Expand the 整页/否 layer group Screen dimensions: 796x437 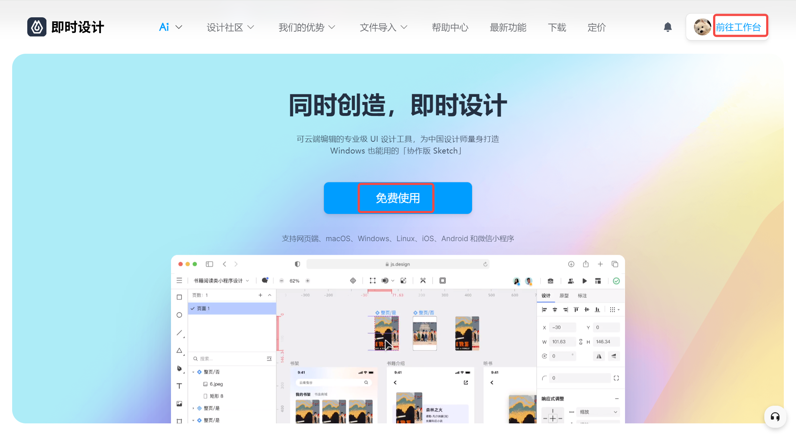[193, 373]
